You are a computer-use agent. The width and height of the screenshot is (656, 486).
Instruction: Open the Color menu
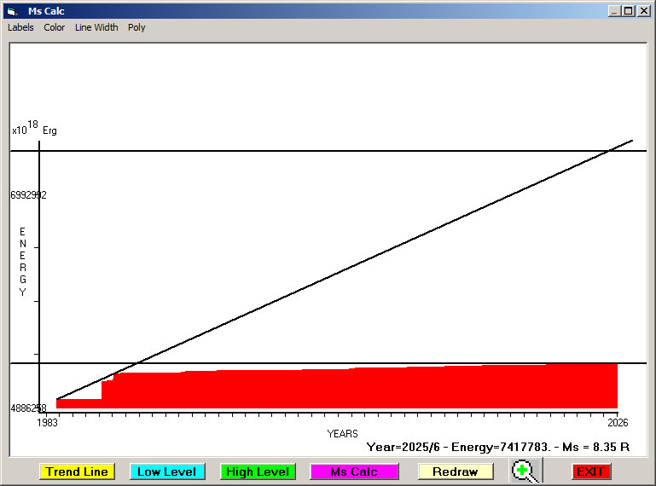tap(55, 27)
